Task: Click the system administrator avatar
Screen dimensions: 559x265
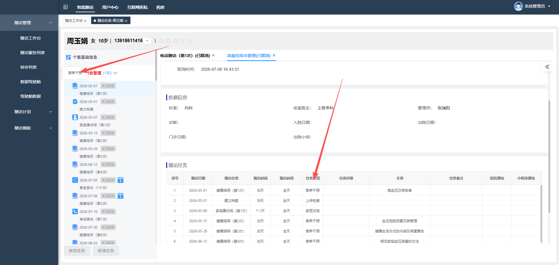Action: pyautogui.click(x=518, y=6)
